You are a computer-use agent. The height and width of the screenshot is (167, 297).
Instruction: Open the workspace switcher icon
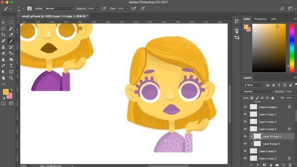(x=291, y=8)
